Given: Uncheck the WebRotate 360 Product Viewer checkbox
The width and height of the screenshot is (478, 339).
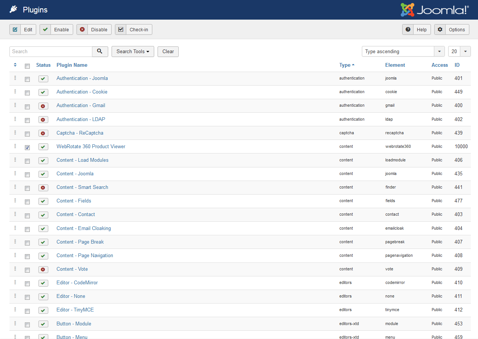Looking at the screenshot, I should (x=27, y=147).
